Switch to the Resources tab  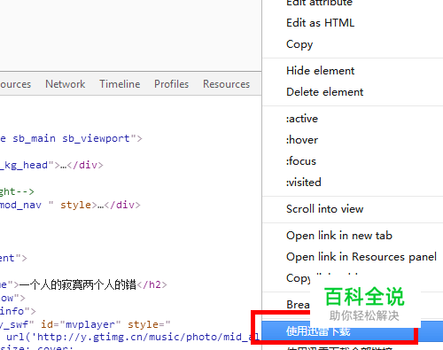[226, 84]
